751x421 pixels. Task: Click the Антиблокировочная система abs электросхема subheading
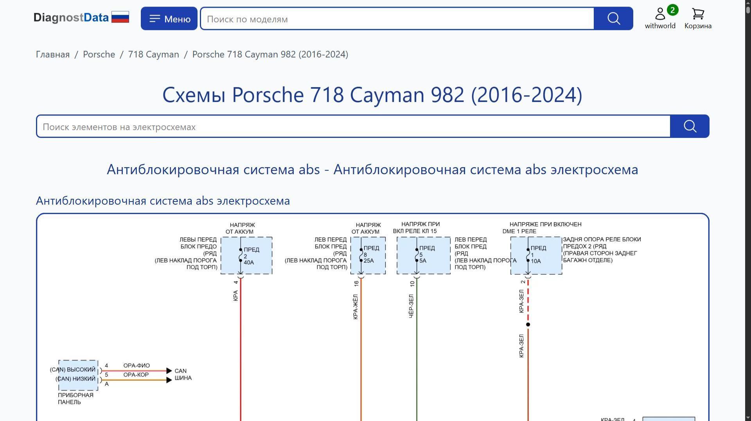pyautogui.click(x=163, y=201)
